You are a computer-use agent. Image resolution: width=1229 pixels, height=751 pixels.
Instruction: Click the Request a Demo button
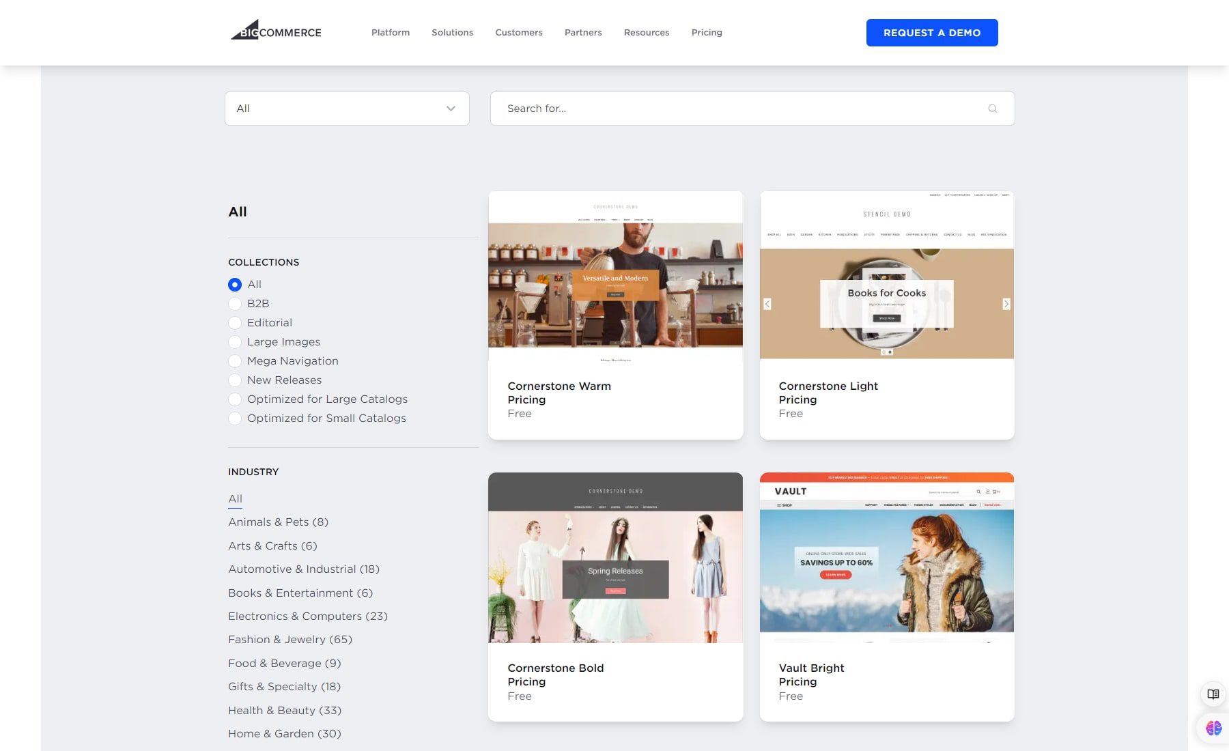click(x=931, y=32)
